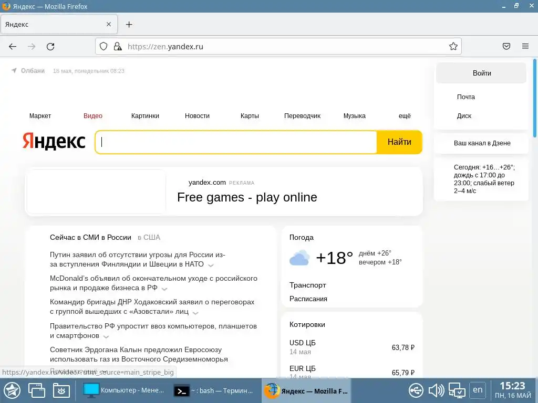Viewport: 538px width, 403px height.
Task: Open the star application menu in taskbar
Action: (x=12, y=390)
